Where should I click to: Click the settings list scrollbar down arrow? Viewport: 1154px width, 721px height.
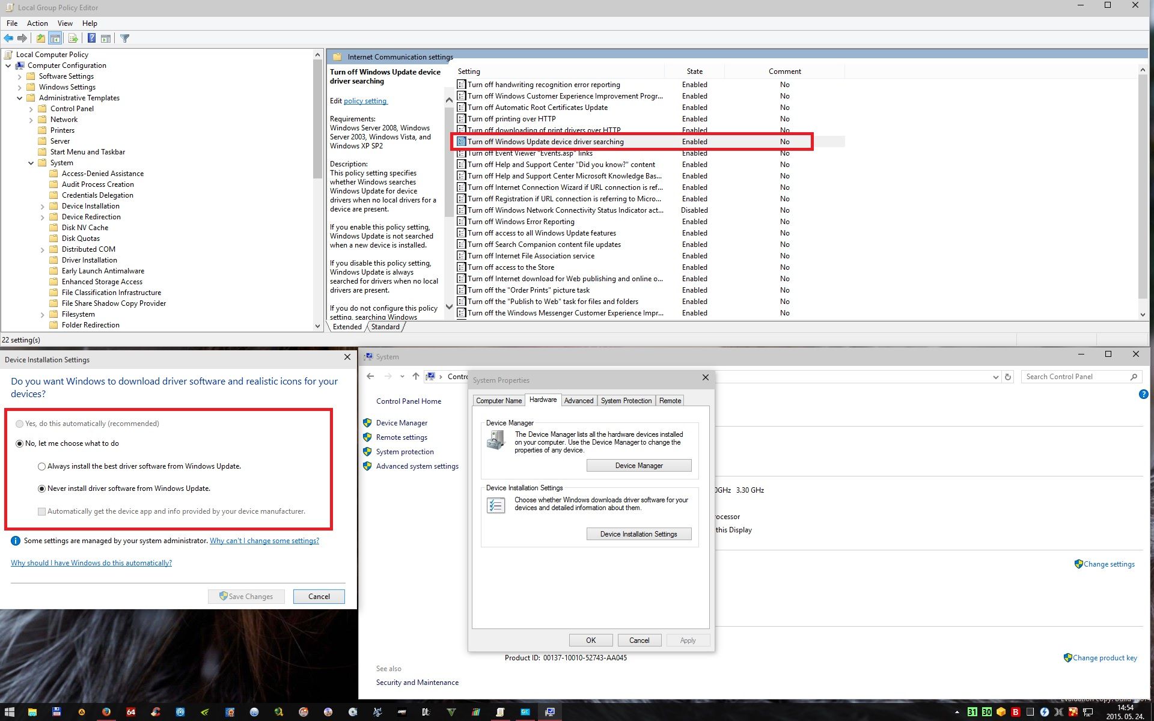[x=1143, y=314]
